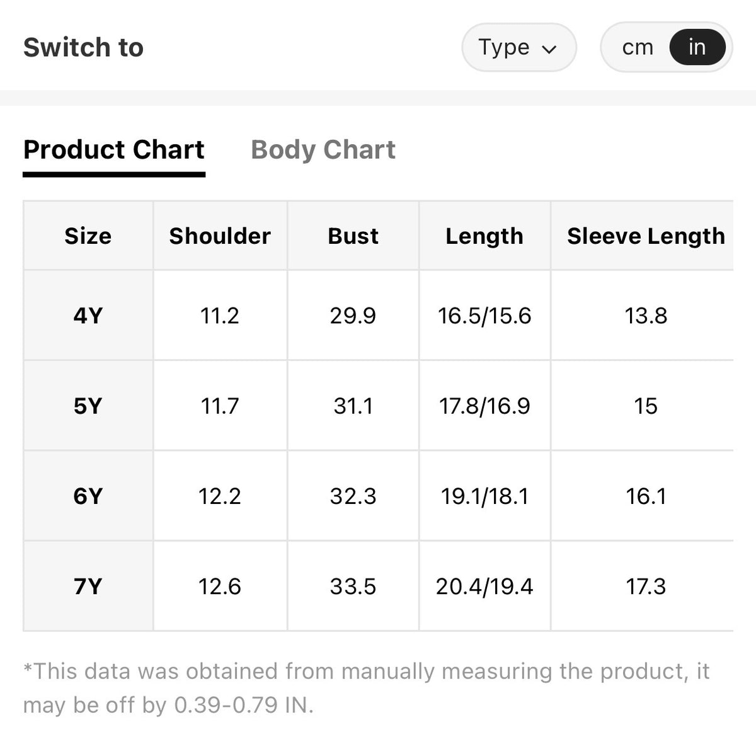Click the 16.5/15.6 length cell
This screenshot has height=744, width=756.
(484, 316)
